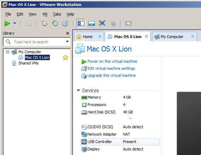Click the Memory device icon

pyautogui.click(x=84, y=98)
